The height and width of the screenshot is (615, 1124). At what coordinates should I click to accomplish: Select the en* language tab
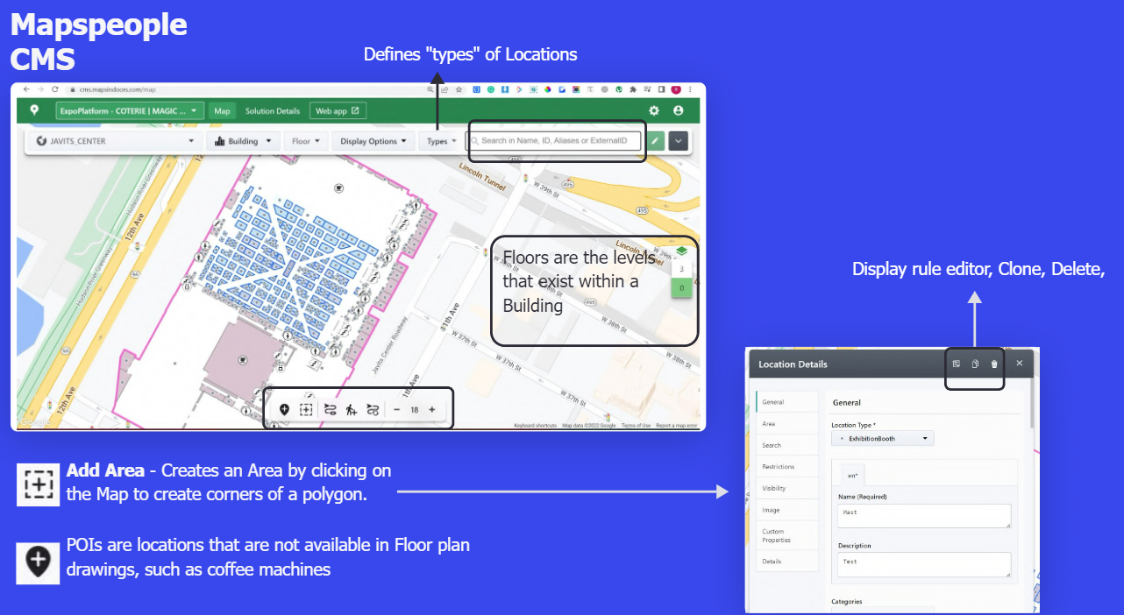click(851, 474)
